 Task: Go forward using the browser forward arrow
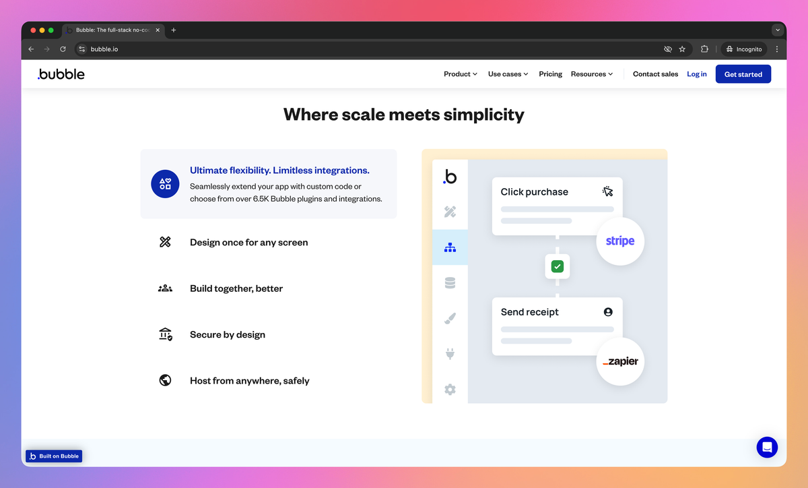(47, 49)
